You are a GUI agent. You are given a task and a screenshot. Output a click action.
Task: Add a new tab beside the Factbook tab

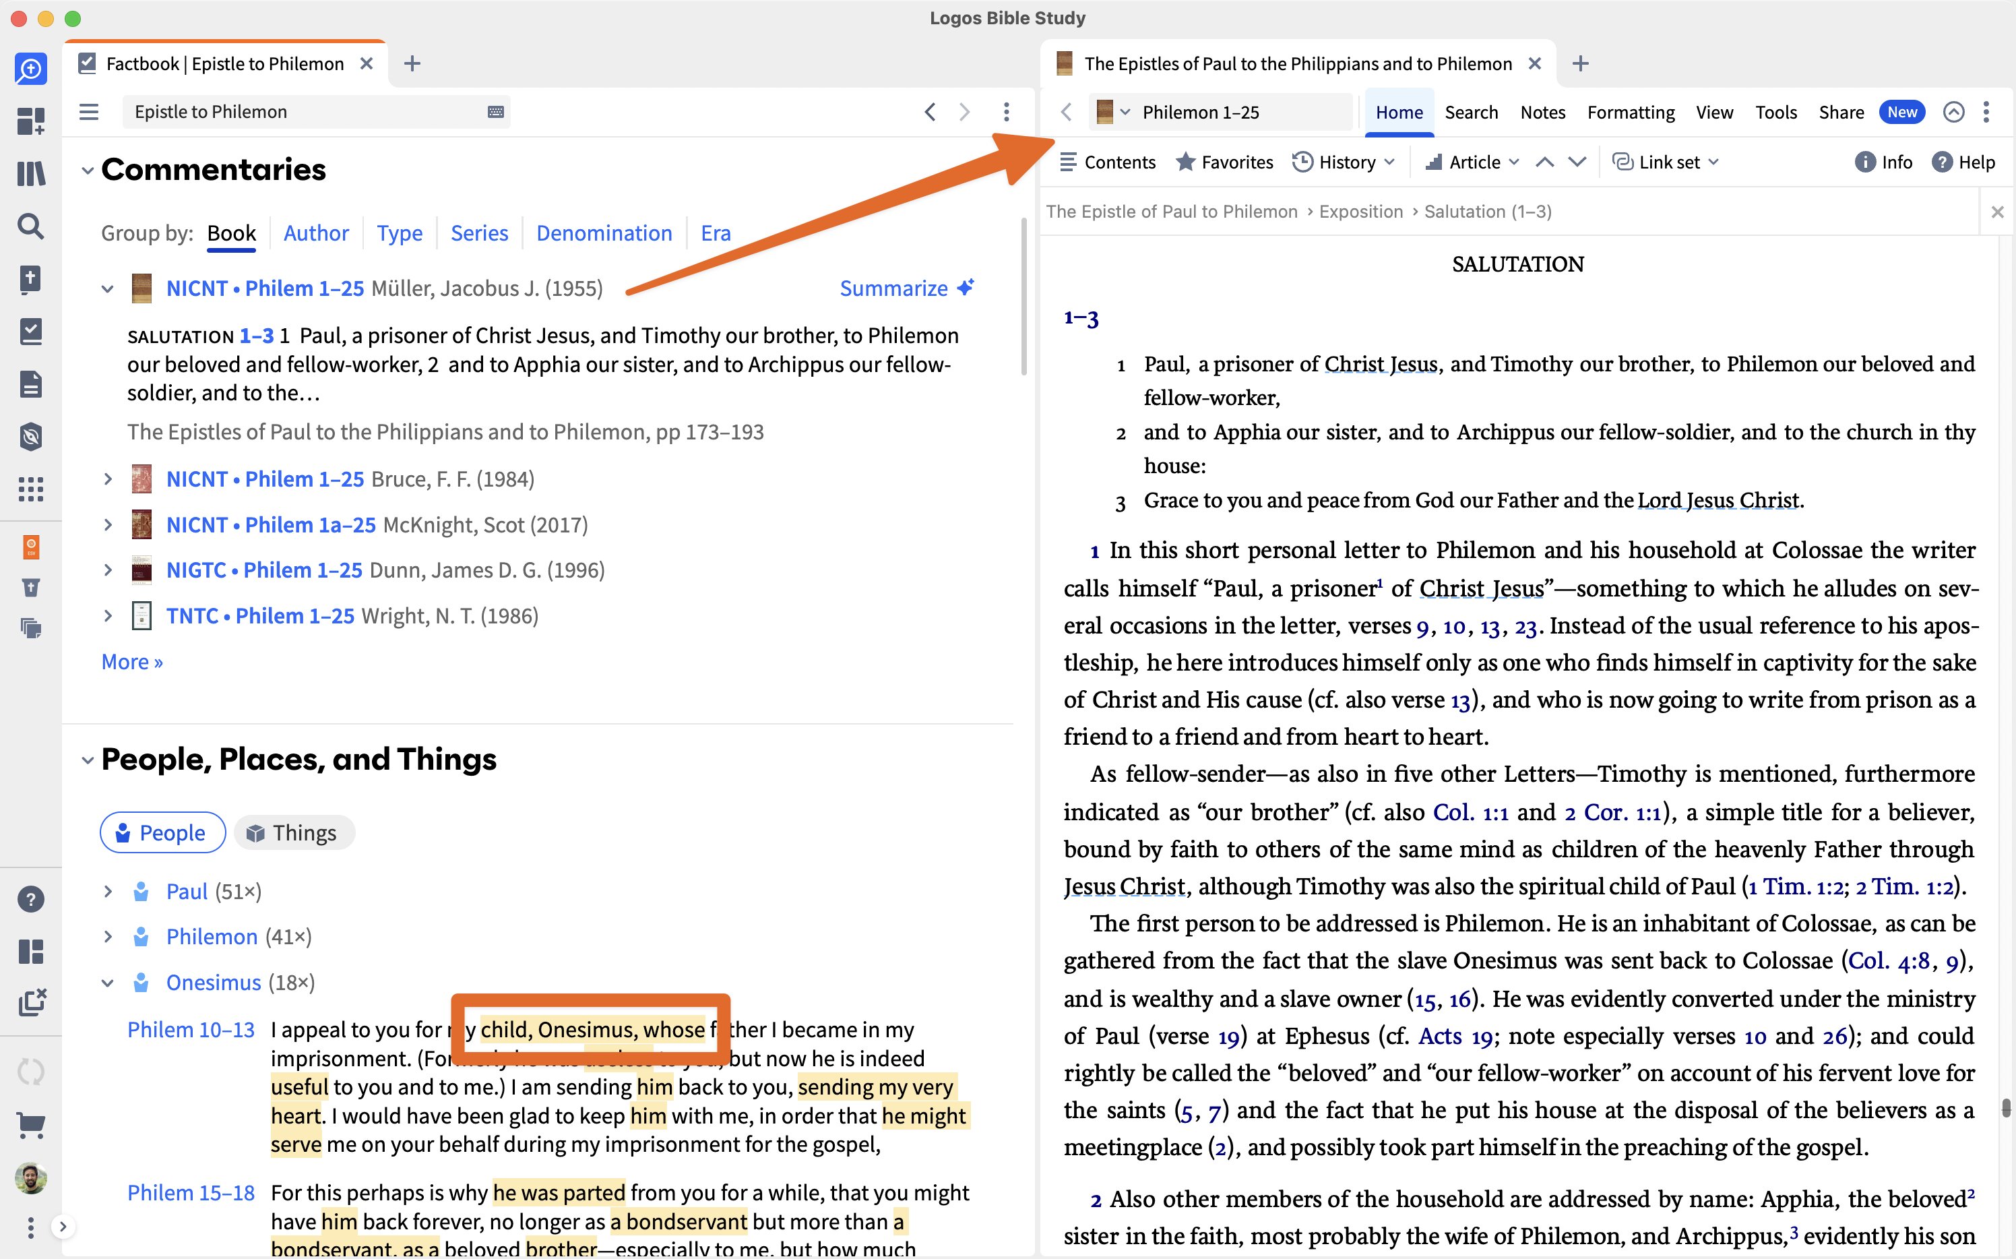(x=412, y=63)
